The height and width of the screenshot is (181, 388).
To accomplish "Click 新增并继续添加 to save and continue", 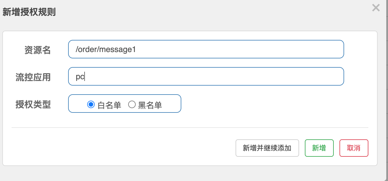I will click(x=267, y=148).
